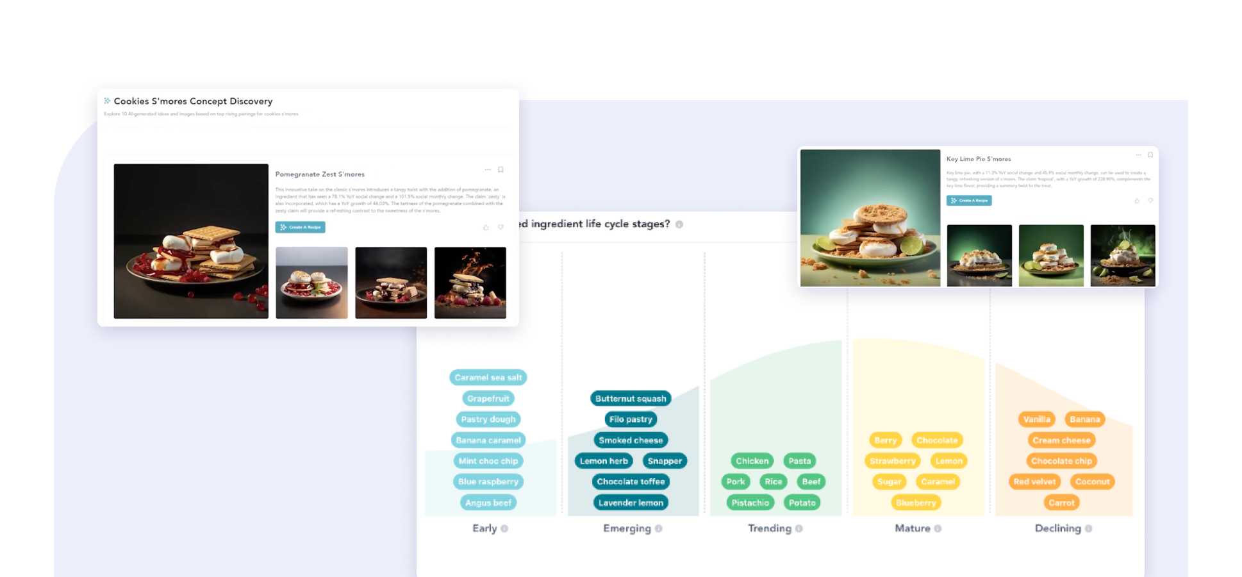Open the Butternut squash emerging tag
1242x577 pixels.
pos(631,399)
